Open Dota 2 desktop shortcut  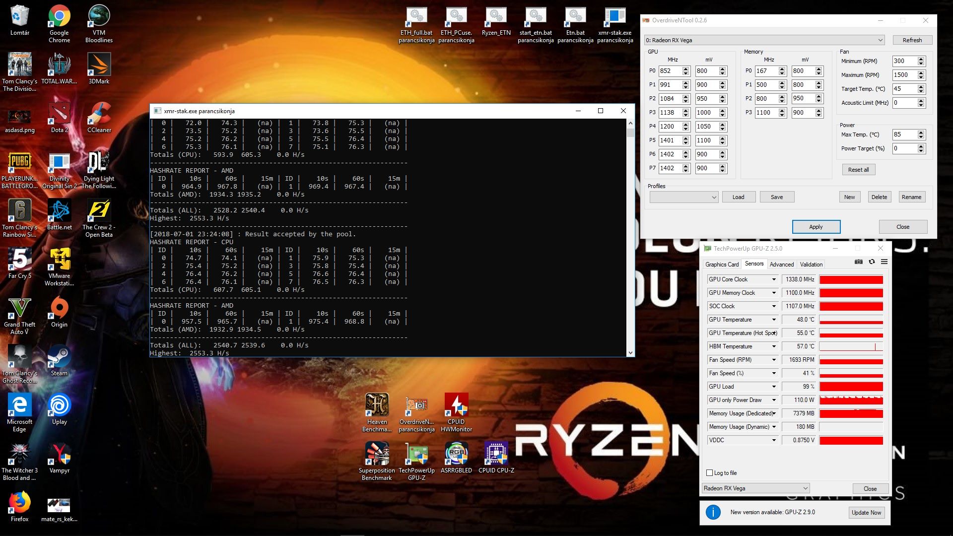pyautogui.click(x=59, y=117)
